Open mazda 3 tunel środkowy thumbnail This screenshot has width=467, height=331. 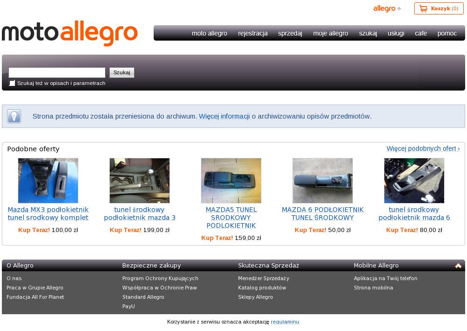coord(139,180)
